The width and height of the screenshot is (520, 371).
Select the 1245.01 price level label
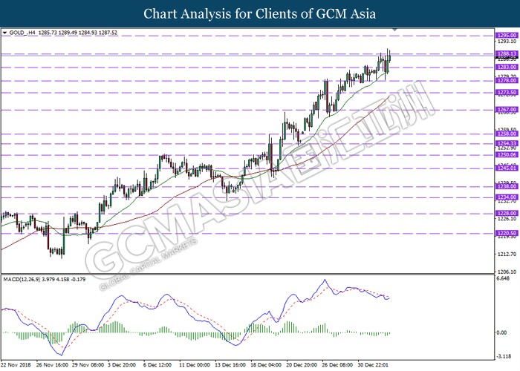tap(507, 168)
